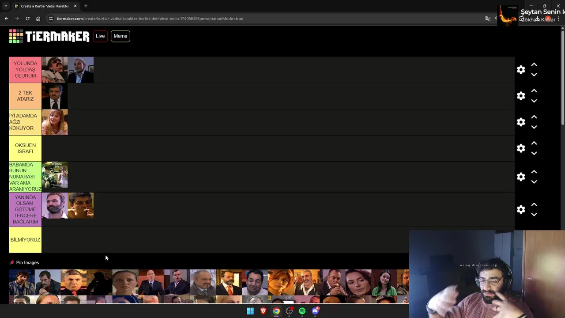Open the Meme button

coord(120,36)
